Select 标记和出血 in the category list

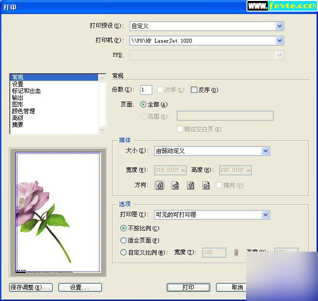(x=26, y=91)
